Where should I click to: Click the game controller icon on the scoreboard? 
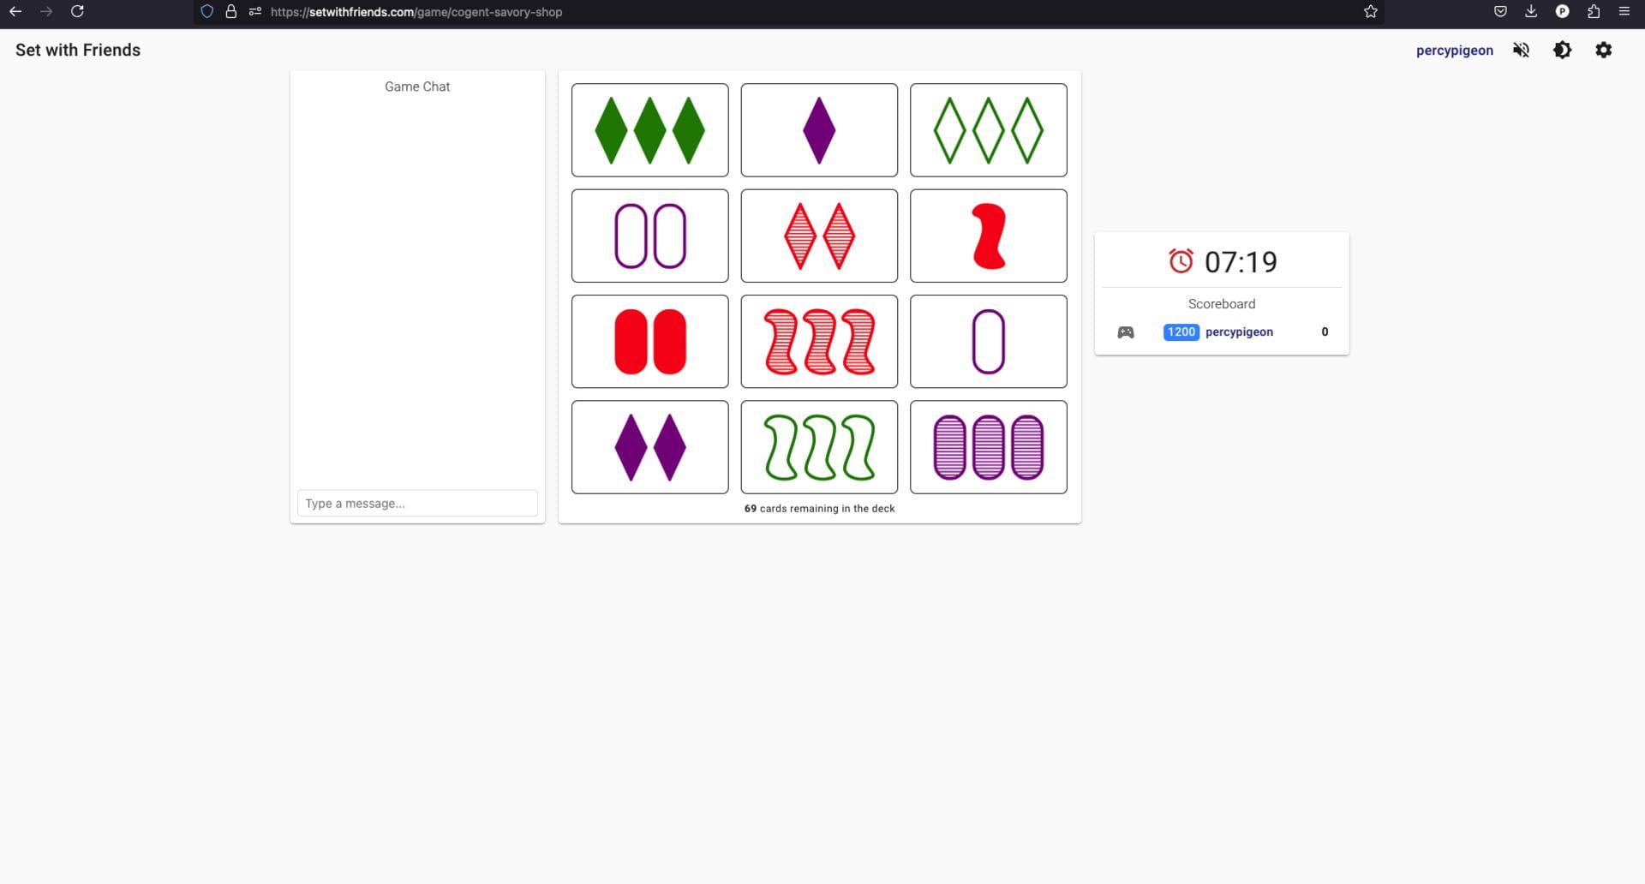coord(1125,331)
